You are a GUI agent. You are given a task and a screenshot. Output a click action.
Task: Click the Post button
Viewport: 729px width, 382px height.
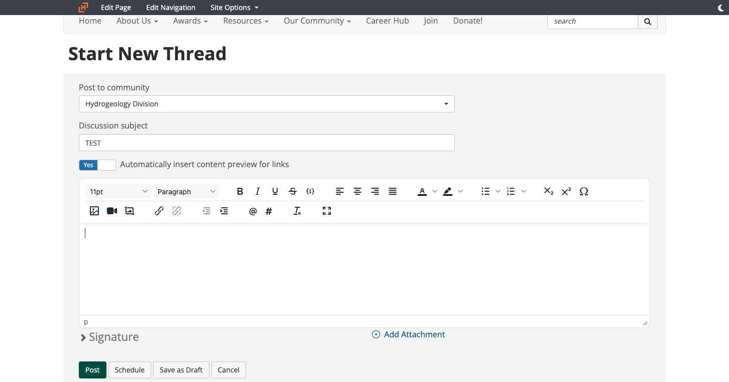[92, 370]
